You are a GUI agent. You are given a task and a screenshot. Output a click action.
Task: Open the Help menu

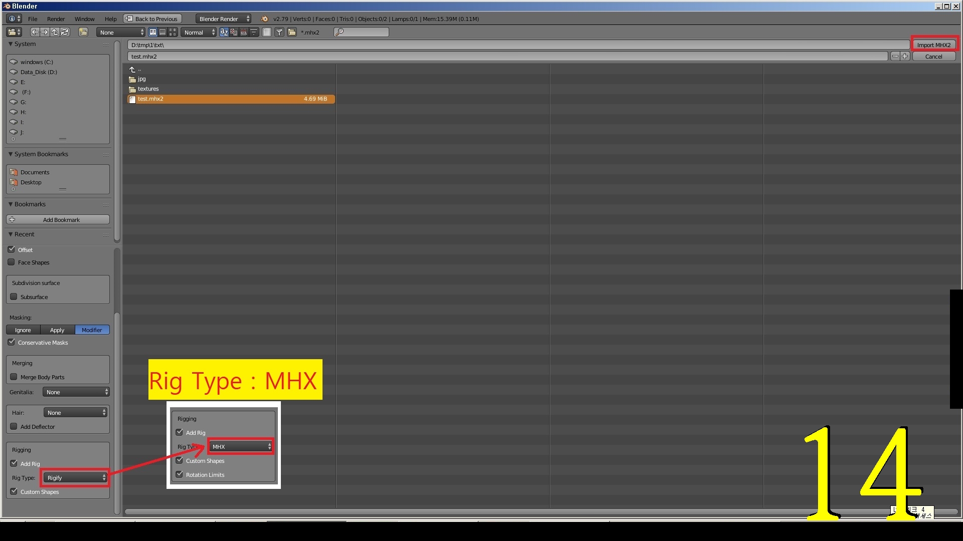click(110, 19)
